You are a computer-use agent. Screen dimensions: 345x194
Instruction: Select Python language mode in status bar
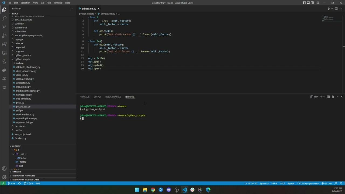click(291, 183)
